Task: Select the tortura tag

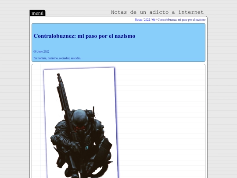Action: 42,58
